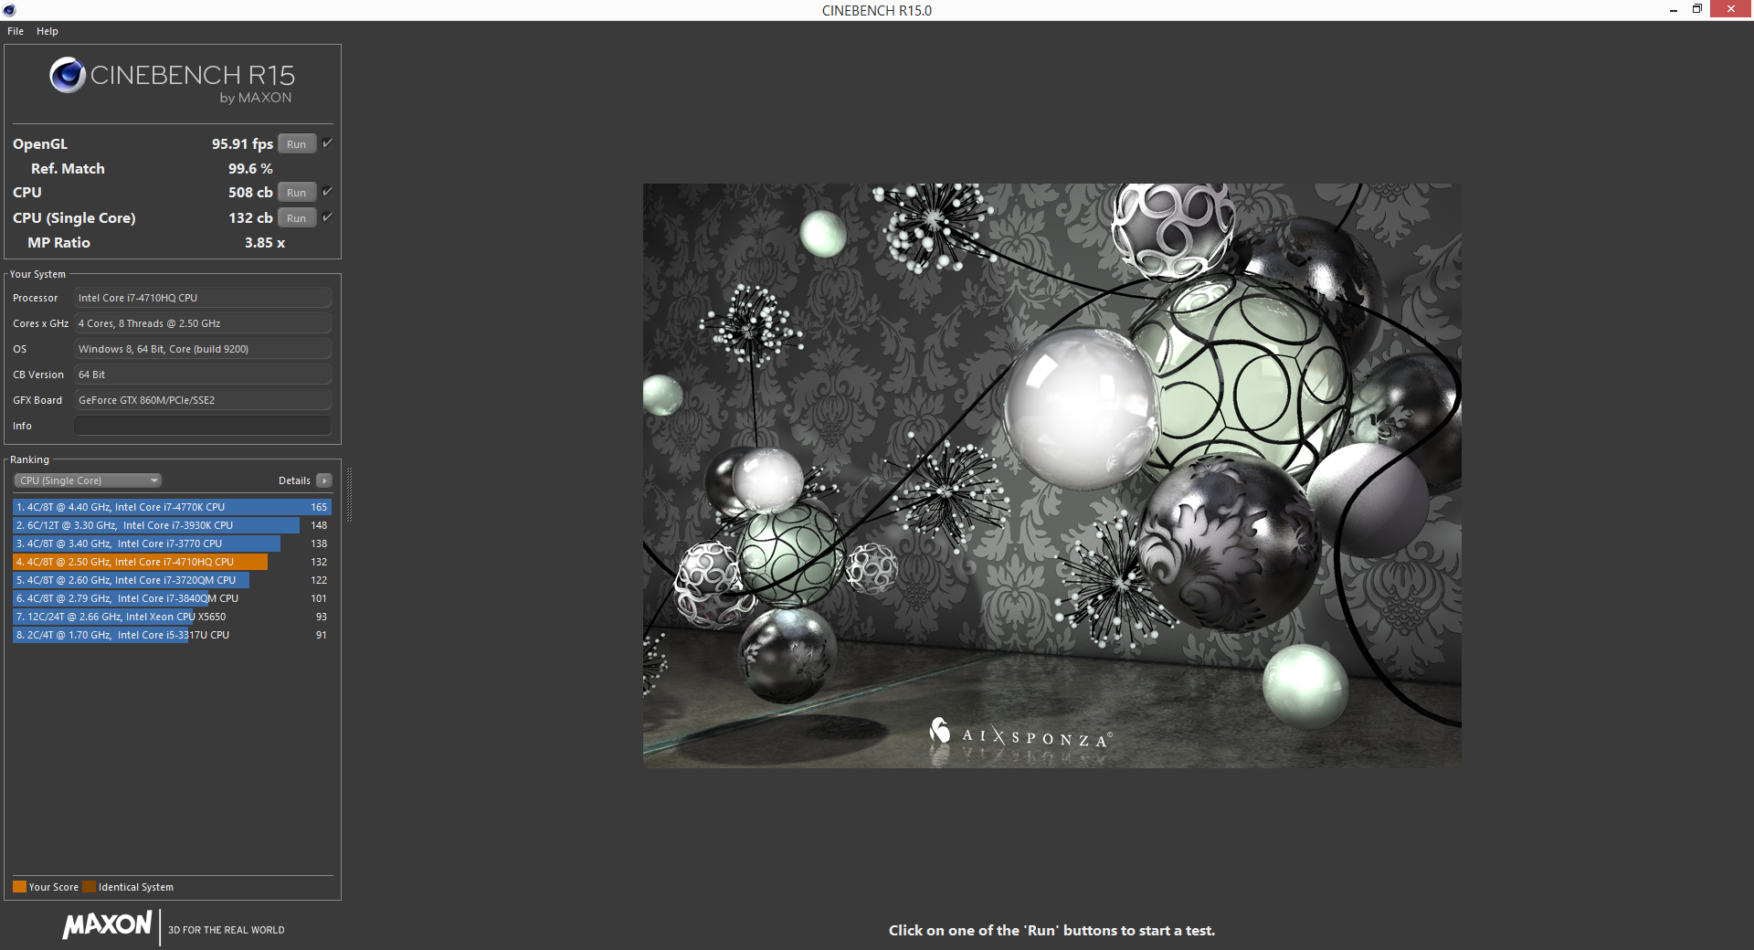Click the 508 cb CPU score
The height and width of the screenshot is (950, 1754).
[x=250, y=193]
